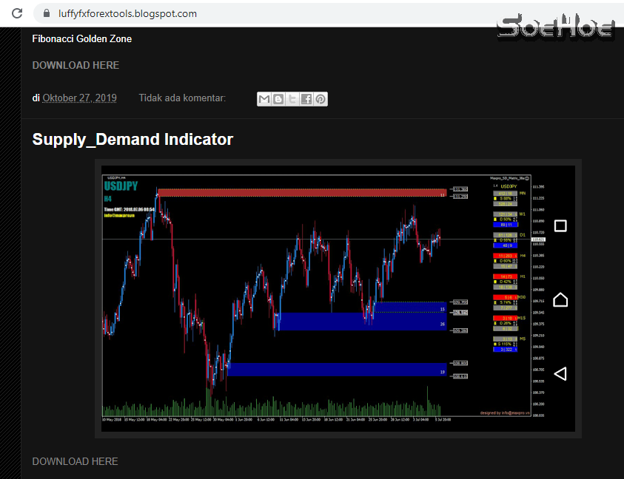The width and height of the screenshot is (624, 479).
Task: Click the house icon beside the chart
Action: coord(560,299)
